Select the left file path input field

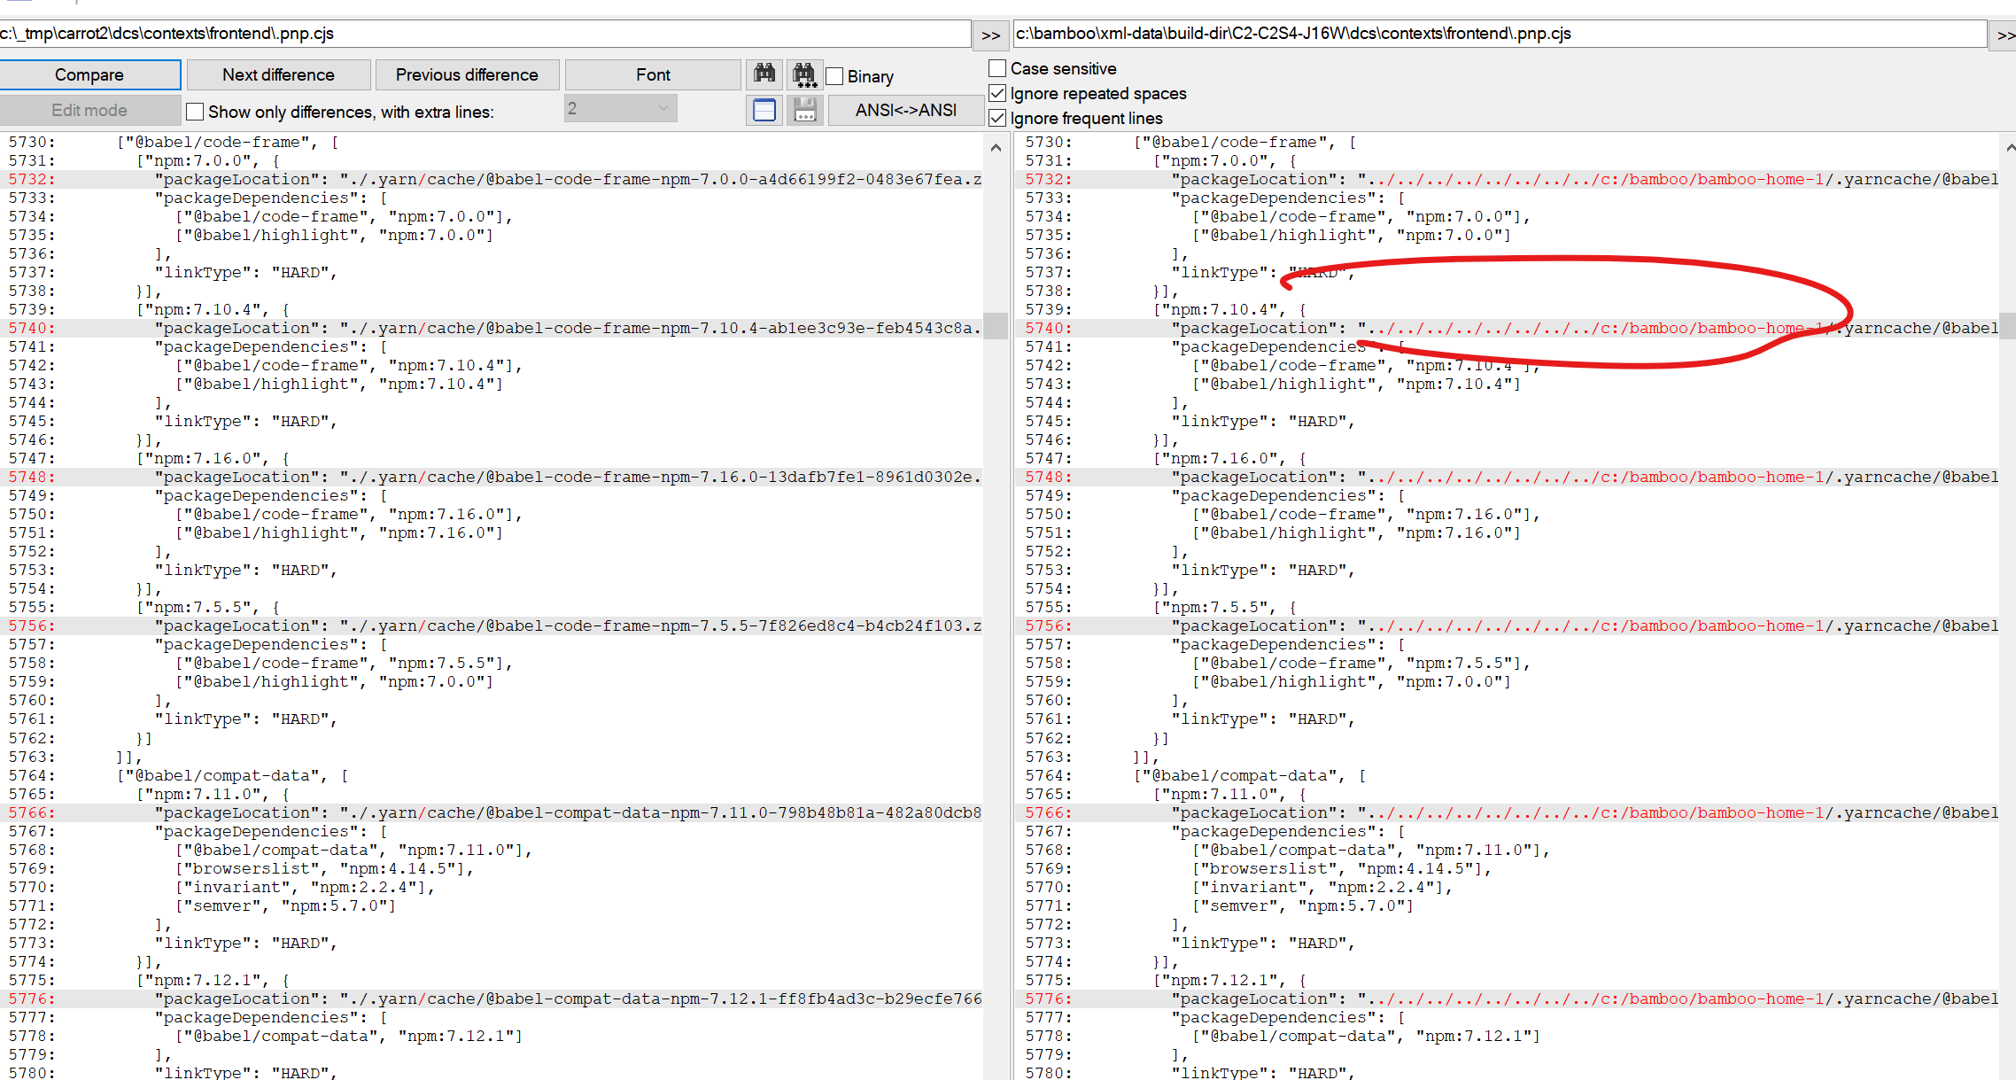pos(487,34)
